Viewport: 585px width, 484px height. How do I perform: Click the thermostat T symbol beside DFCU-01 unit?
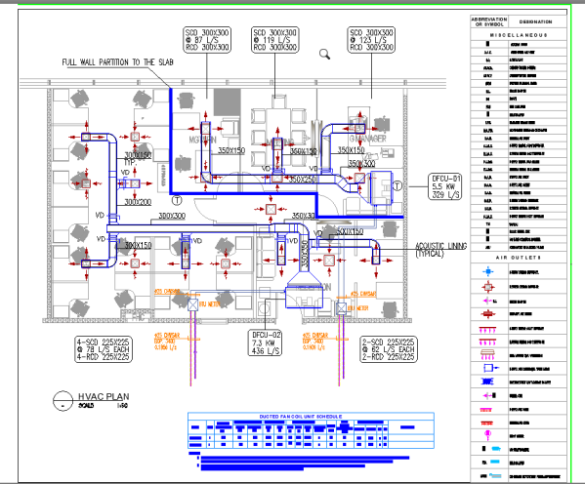point(397,185)
